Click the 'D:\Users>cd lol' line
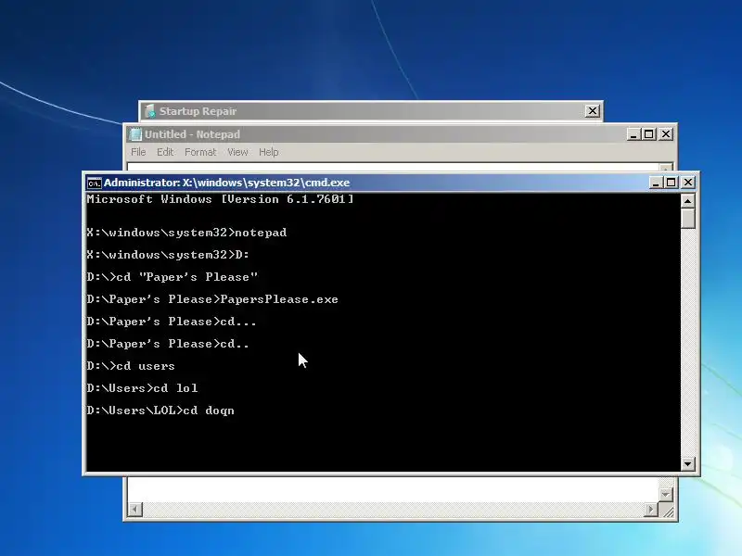Image resolution: width=742 pixels, height=556 pixels. tap(143, 388)
